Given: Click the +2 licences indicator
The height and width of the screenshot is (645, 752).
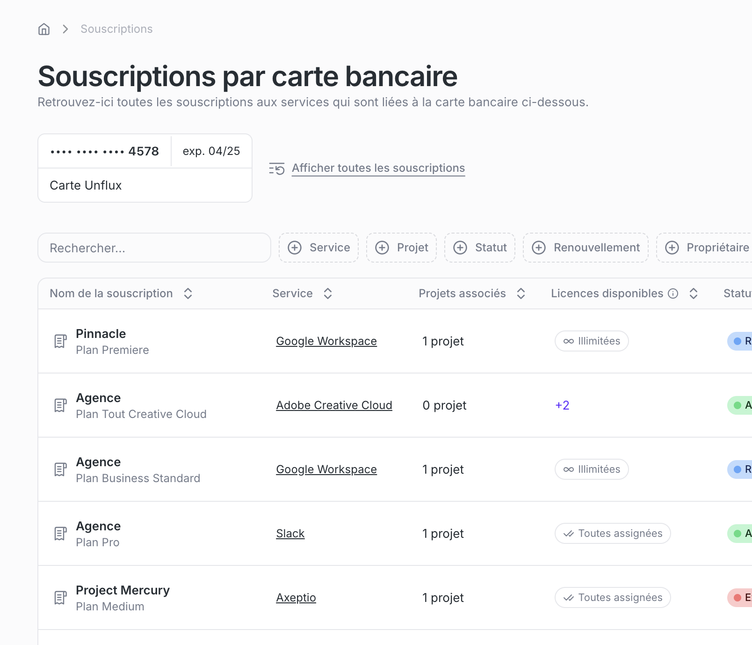Looking at the screenshot, I should (562, 405).
